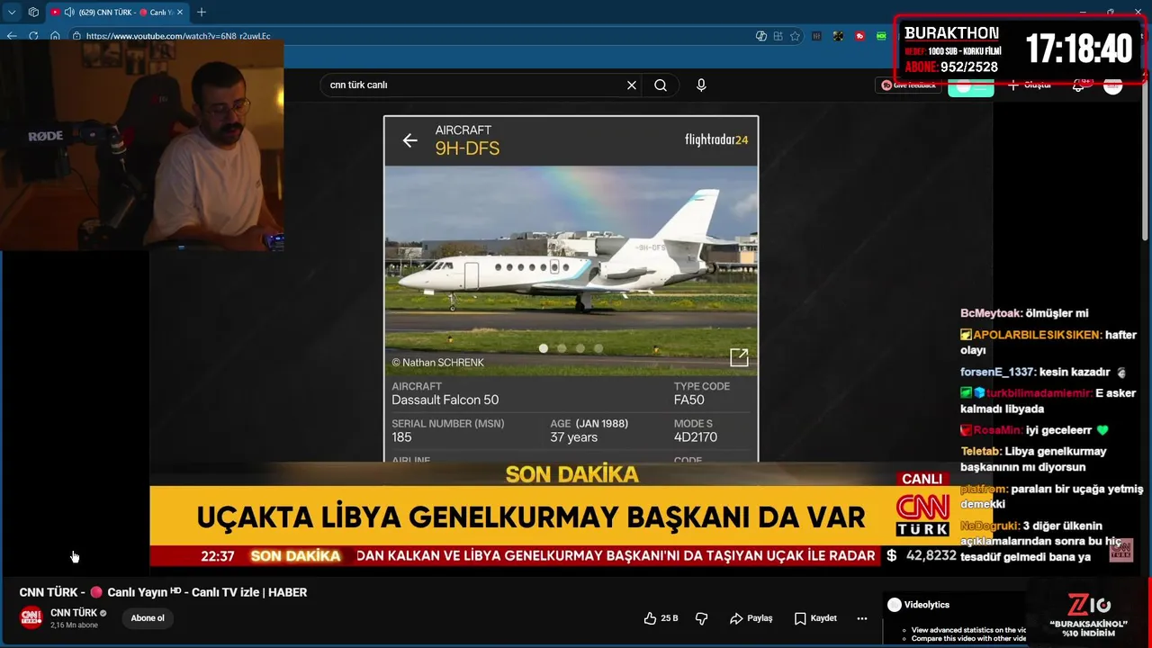Click the NeDogruki chat username
Screen dimensions: 1152x648
tap(989, 526)
